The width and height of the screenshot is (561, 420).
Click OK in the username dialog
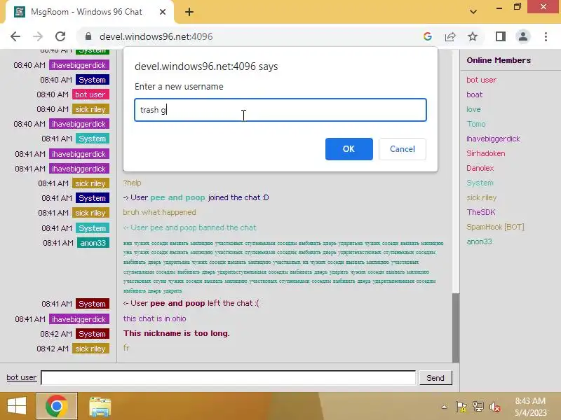point(349,149)
